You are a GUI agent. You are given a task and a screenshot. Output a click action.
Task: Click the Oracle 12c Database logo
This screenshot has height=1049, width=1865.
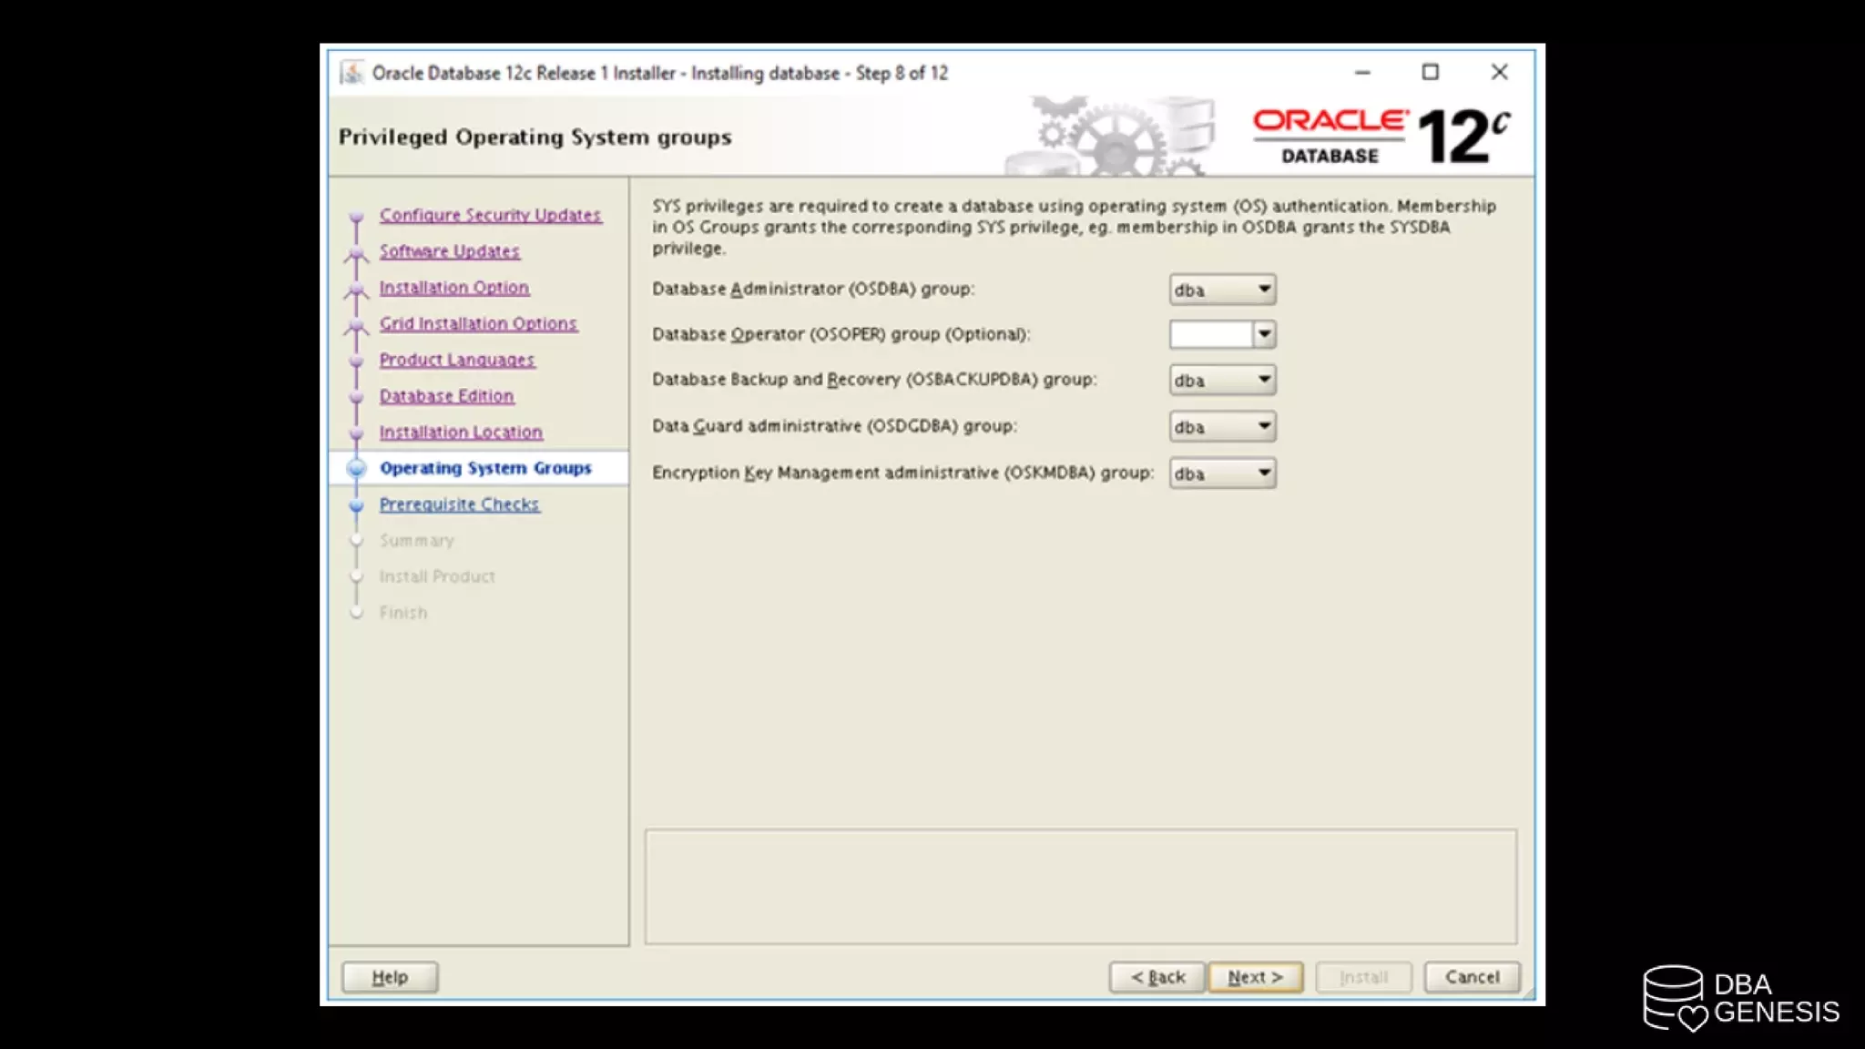pyautogui.click(x=1381, y=137)
